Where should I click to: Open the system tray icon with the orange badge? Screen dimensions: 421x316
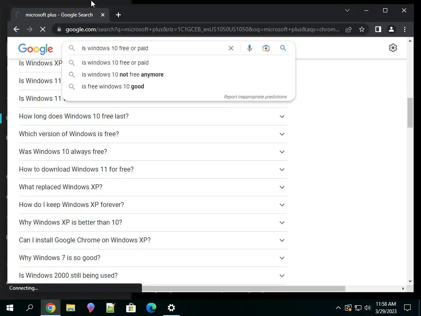click(348, 308)
